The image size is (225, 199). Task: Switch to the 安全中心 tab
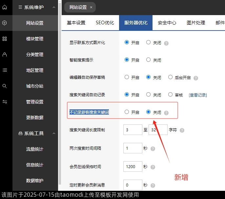click(167, 23)
